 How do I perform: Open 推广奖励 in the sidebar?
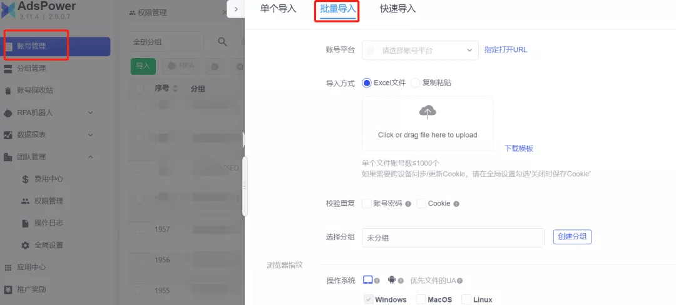31,289
